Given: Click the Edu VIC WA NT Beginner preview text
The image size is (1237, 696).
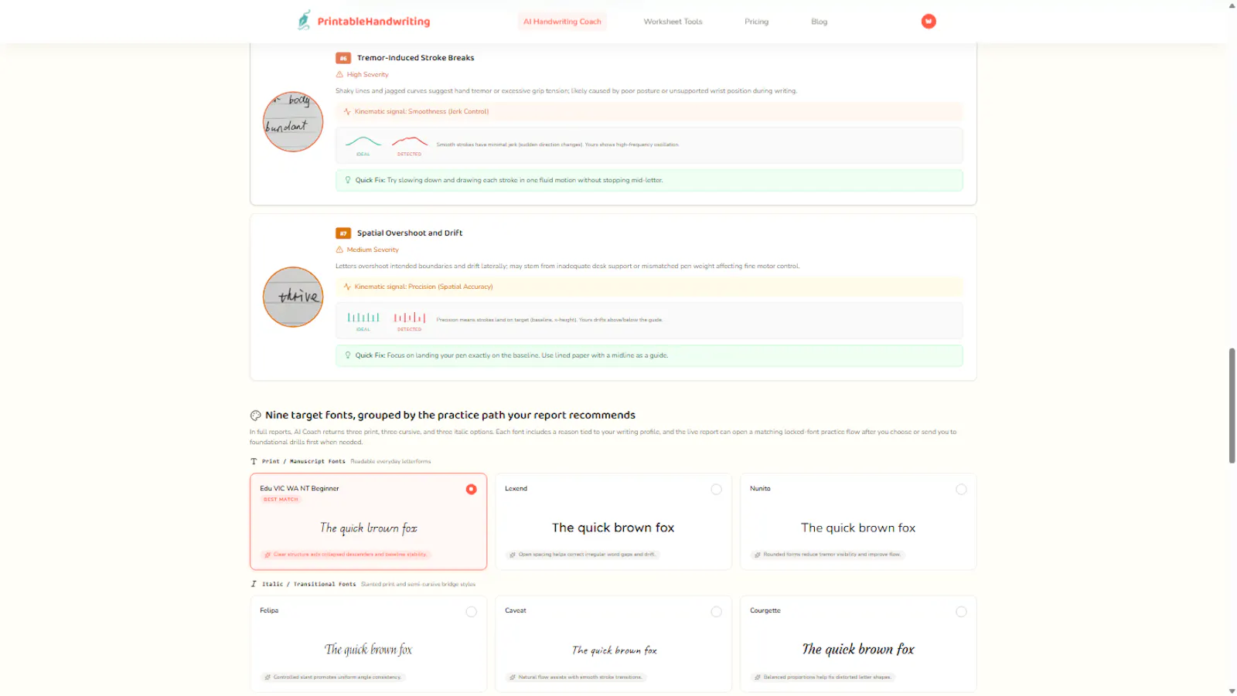Looking at the screenshot, I should [369, 528].
